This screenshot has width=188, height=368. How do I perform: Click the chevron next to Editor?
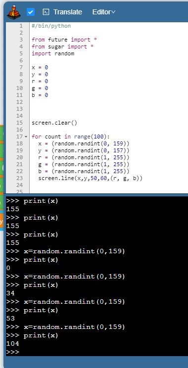point(113,12)
